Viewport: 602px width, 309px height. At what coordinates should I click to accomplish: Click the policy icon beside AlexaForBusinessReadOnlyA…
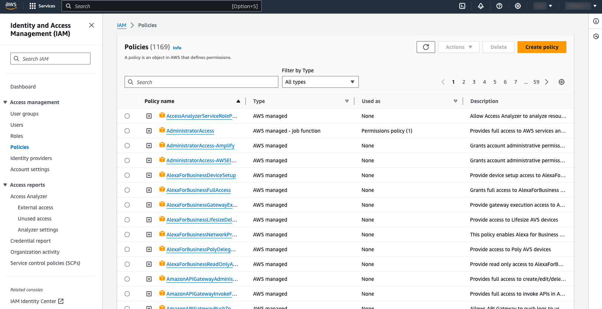pos(162,263)
